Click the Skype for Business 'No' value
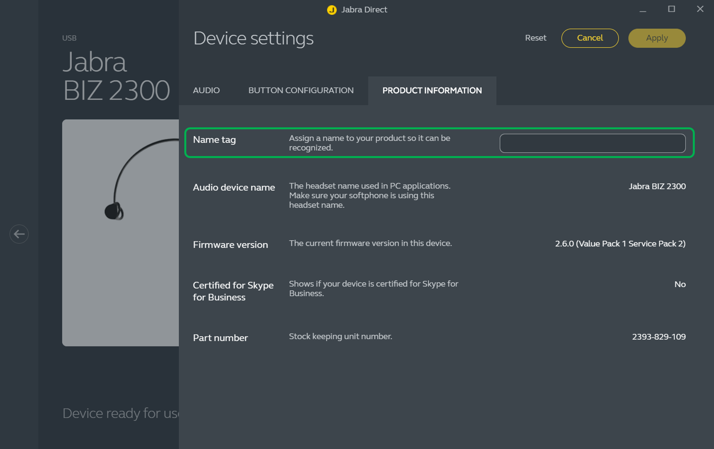 point(680,285)
